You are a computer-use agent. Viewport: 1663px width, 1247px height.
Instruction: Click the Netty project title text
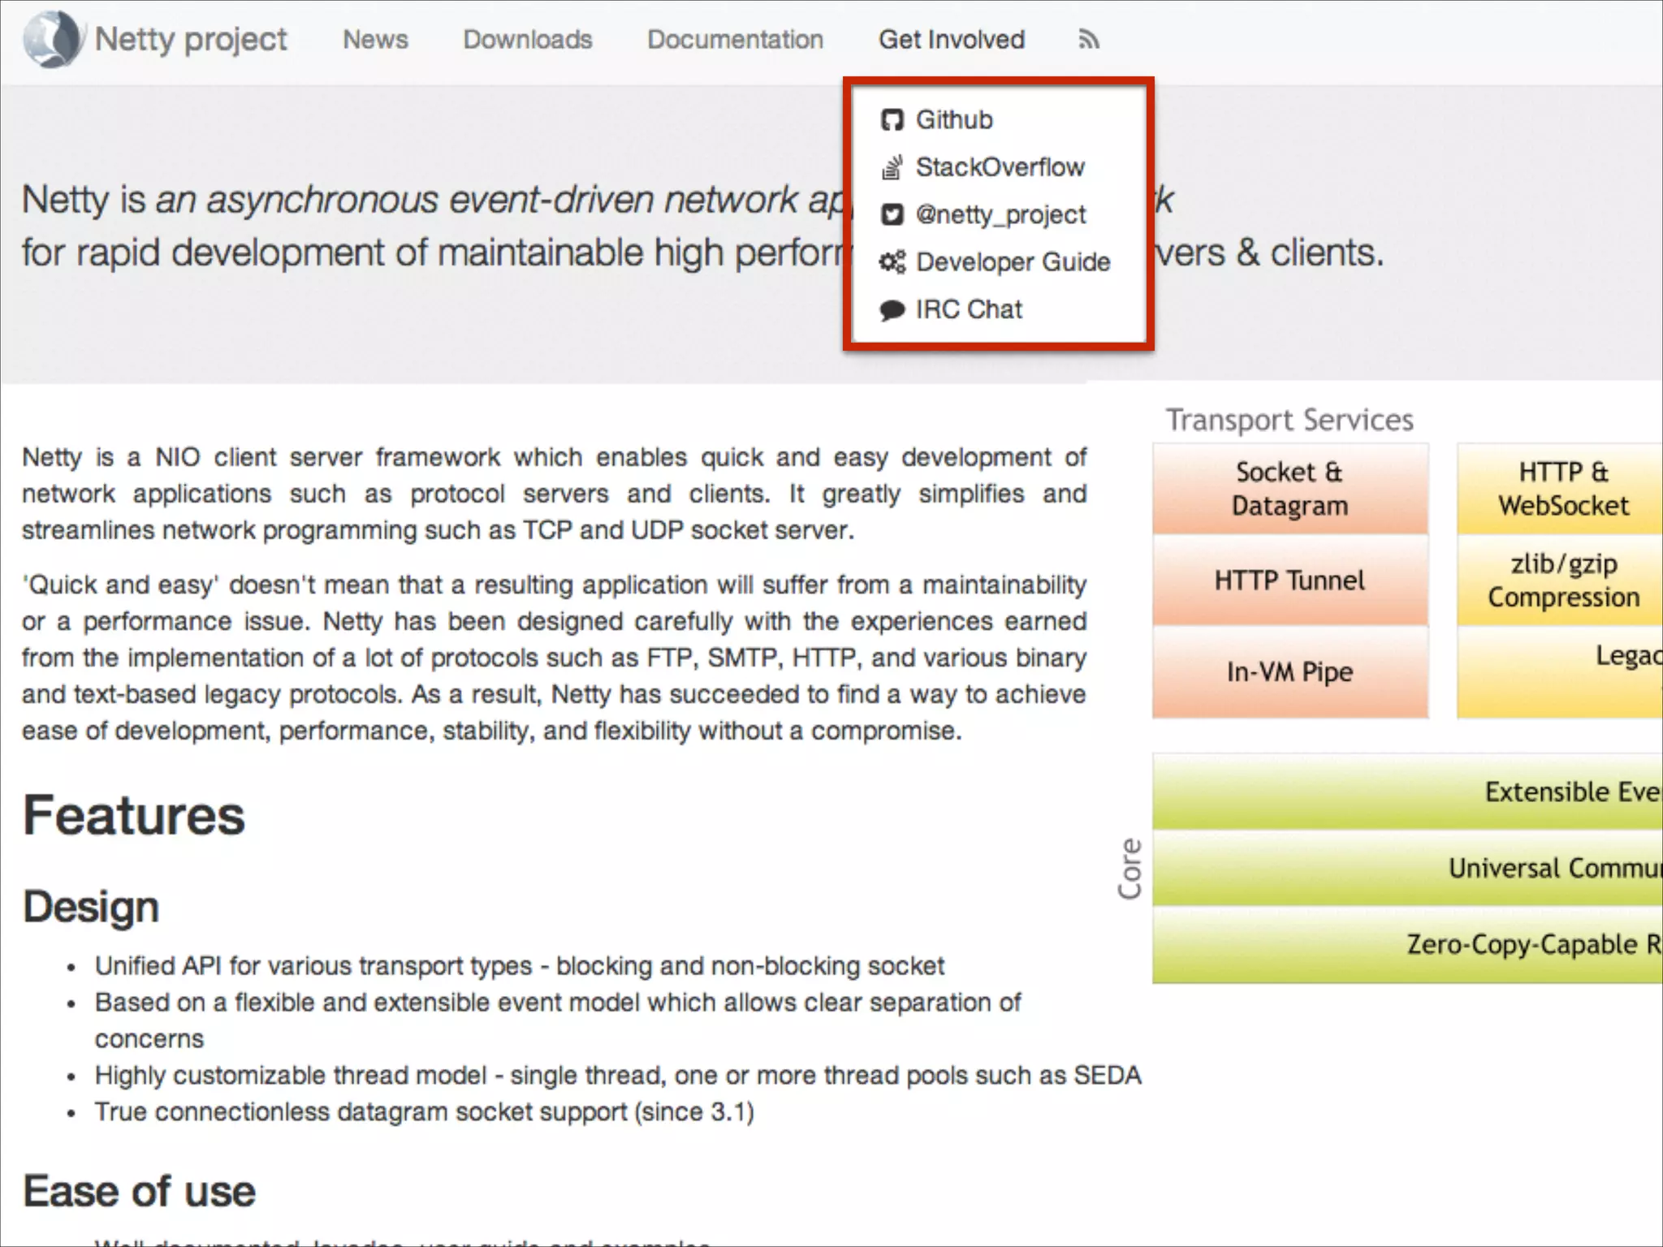pyautogui.click(x=191, y=40)
